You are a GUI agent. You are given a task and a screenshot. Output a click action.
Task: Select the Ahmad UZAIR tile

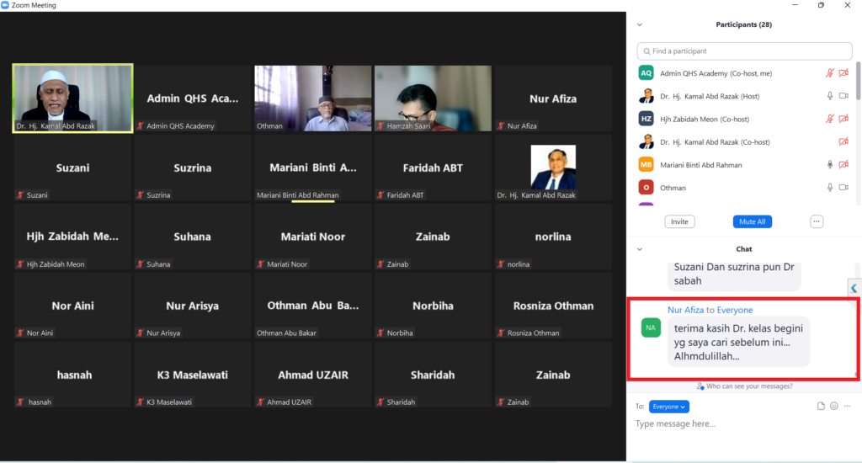[313, 375]
